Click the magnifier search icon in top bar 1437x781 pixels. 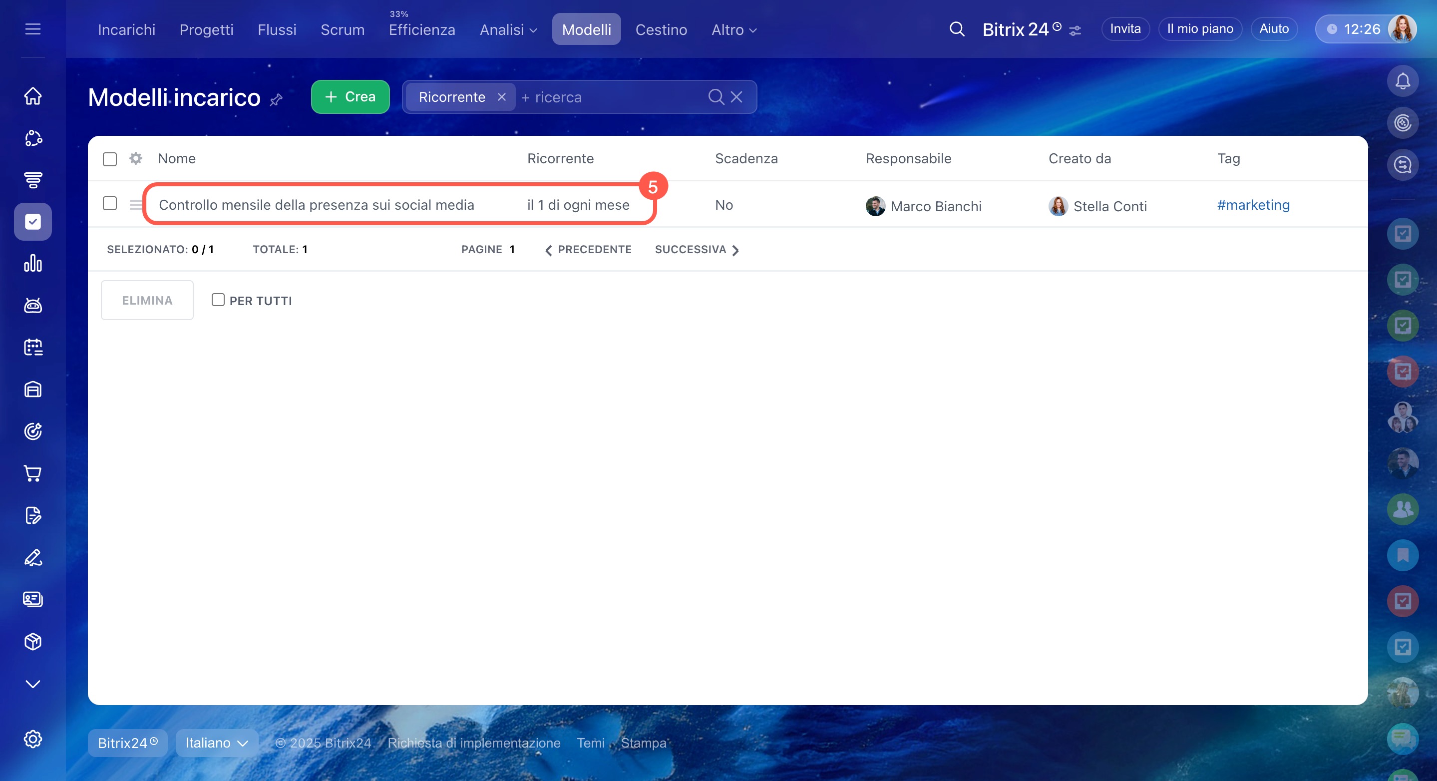pos(957,29)
